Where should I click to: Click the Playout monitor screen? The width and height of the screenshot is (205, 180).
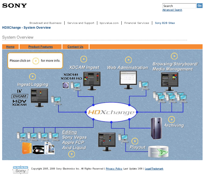[x=107, y=142]
